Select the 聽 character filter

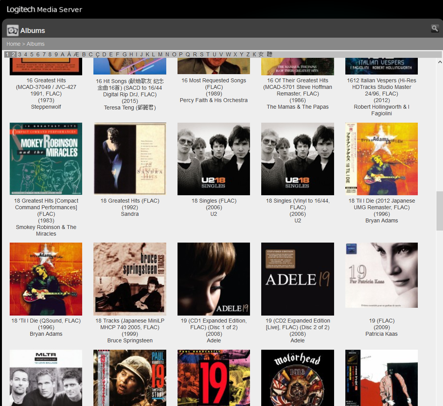[270, 54]
